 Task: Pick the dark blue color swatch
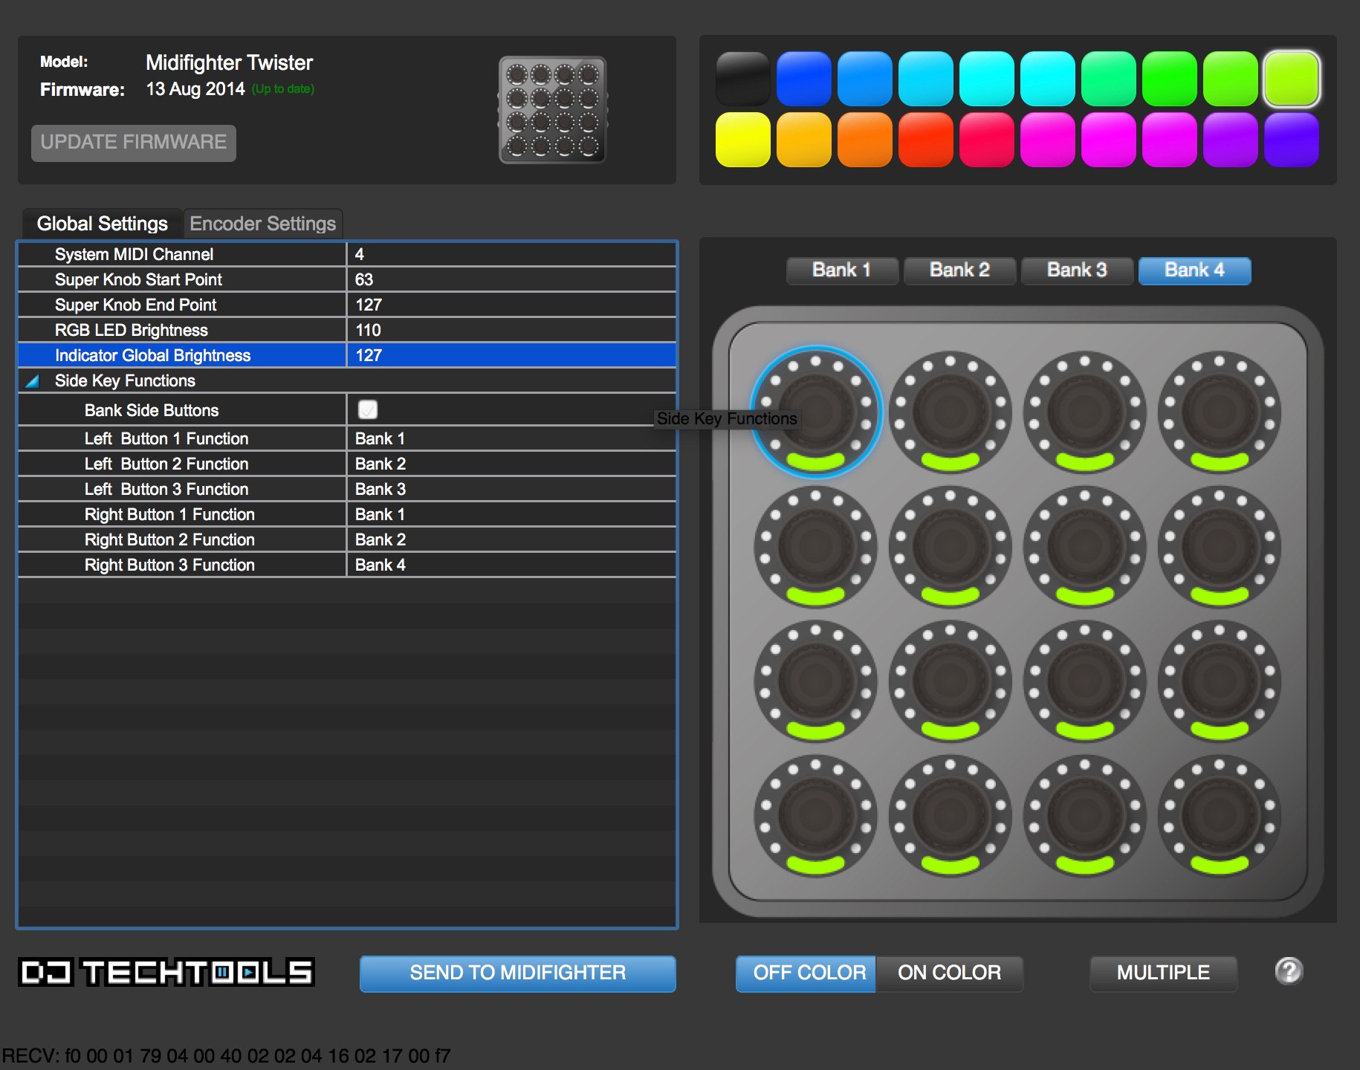[x=804, y=79]
